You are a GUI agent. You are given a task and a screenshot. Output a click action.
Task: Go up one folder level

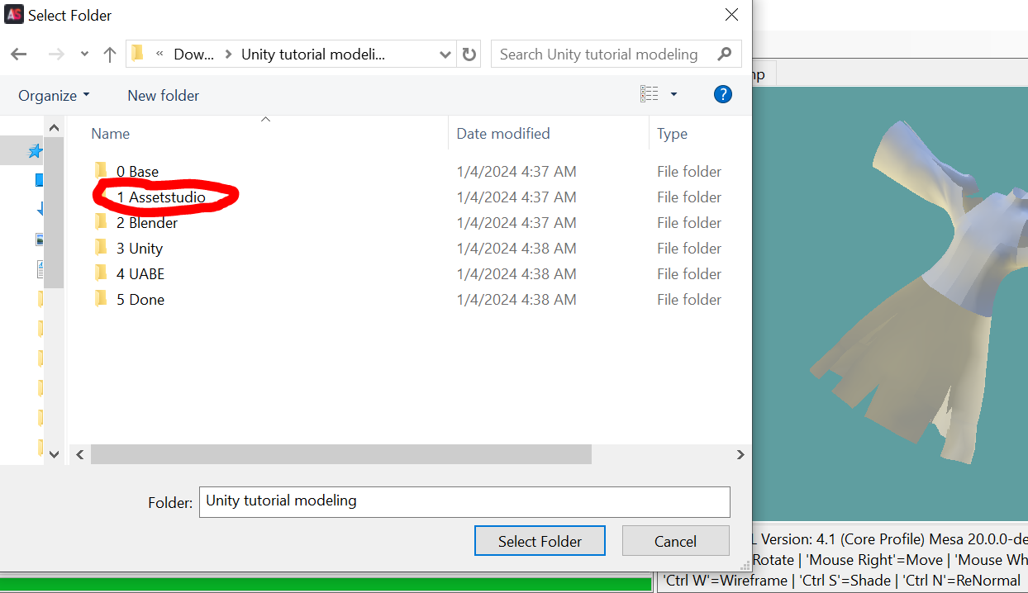[x=109, y=55]
